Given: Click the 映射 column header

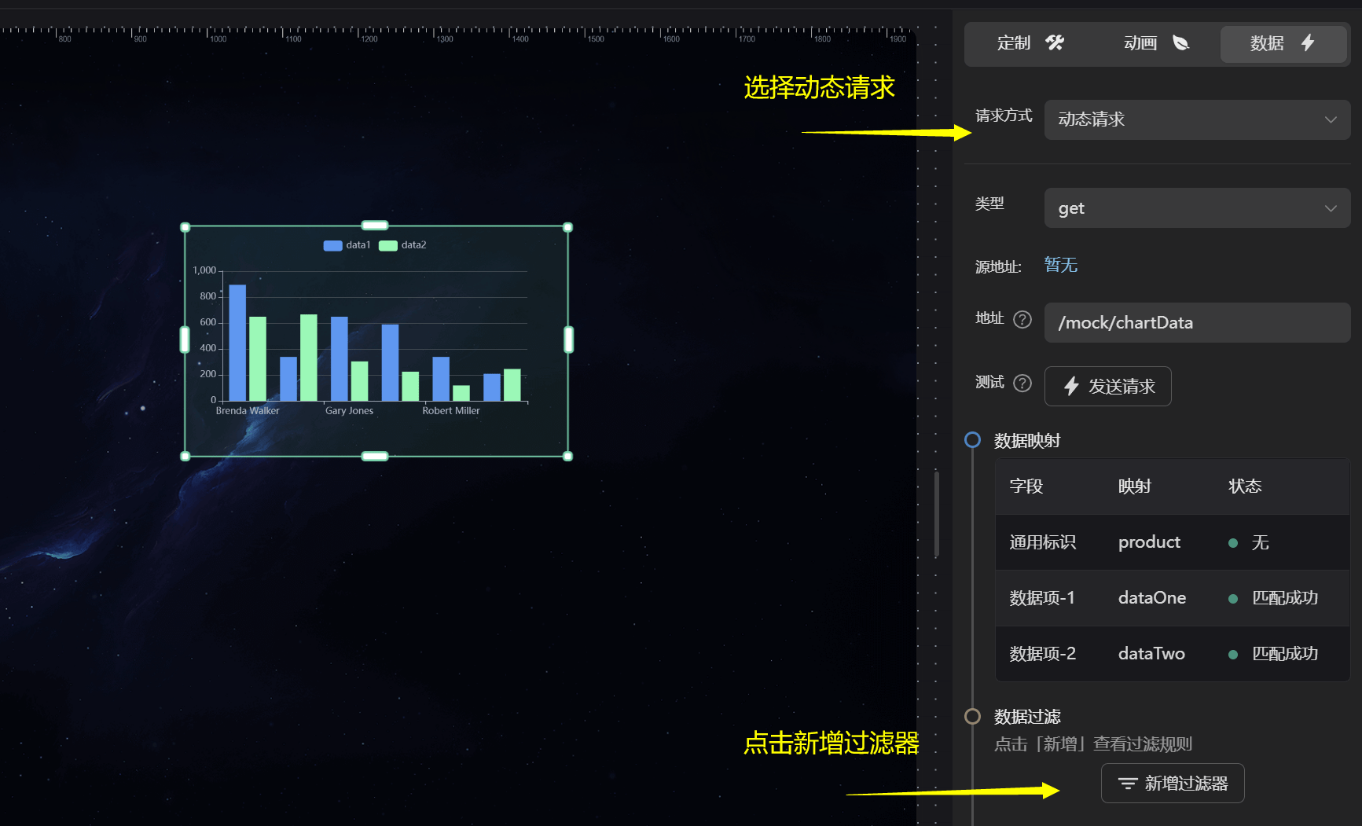Looking at the screenshot, I should point(1135,486).
